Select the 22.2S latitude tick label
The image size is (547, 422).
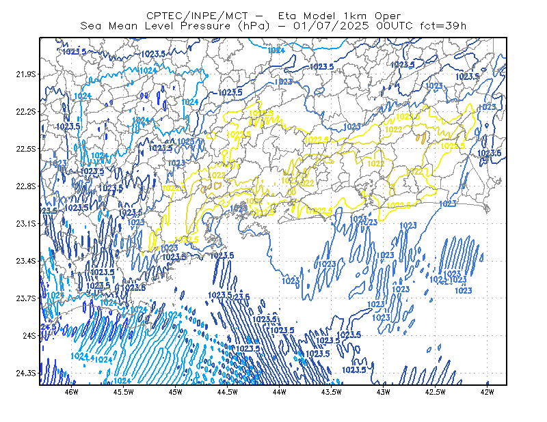(26, 111)
